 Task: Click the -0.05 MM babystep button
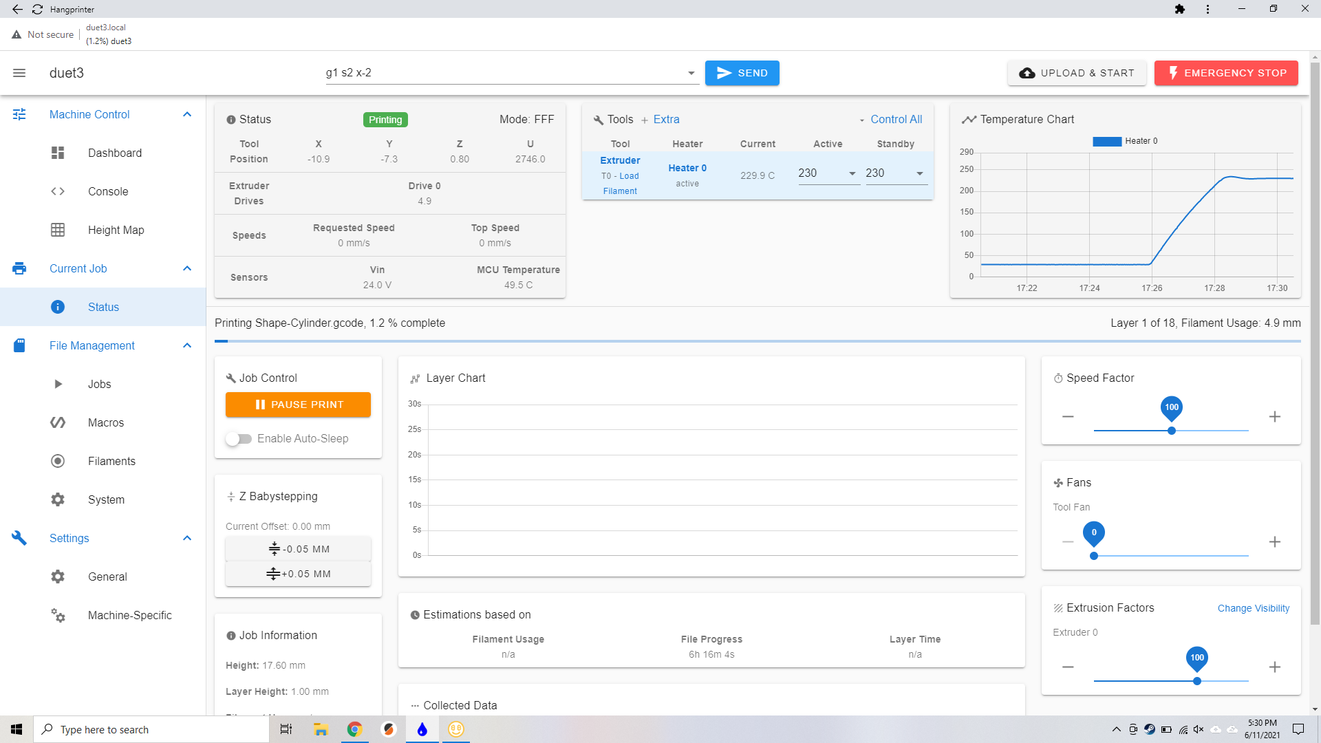(x=298, y=549)
